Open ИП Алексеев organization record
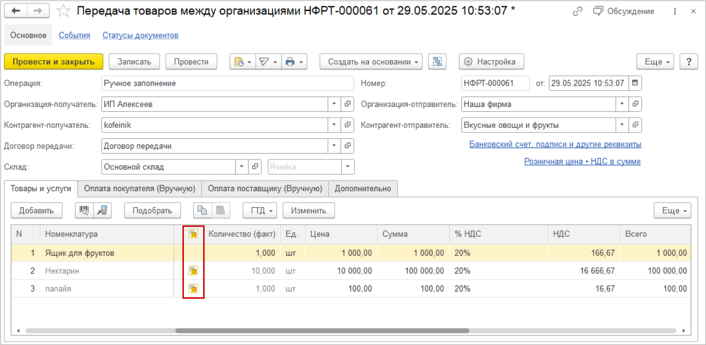706x345 pixels. (x=348, y=104)
